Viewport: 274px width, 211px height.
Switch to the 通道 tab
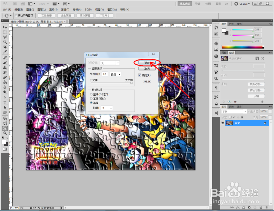click(231, 107)
